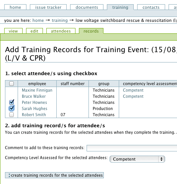Click create training records for selected attendees
The height and width of the screenshot is (184, 177).
tap(54, 175)
